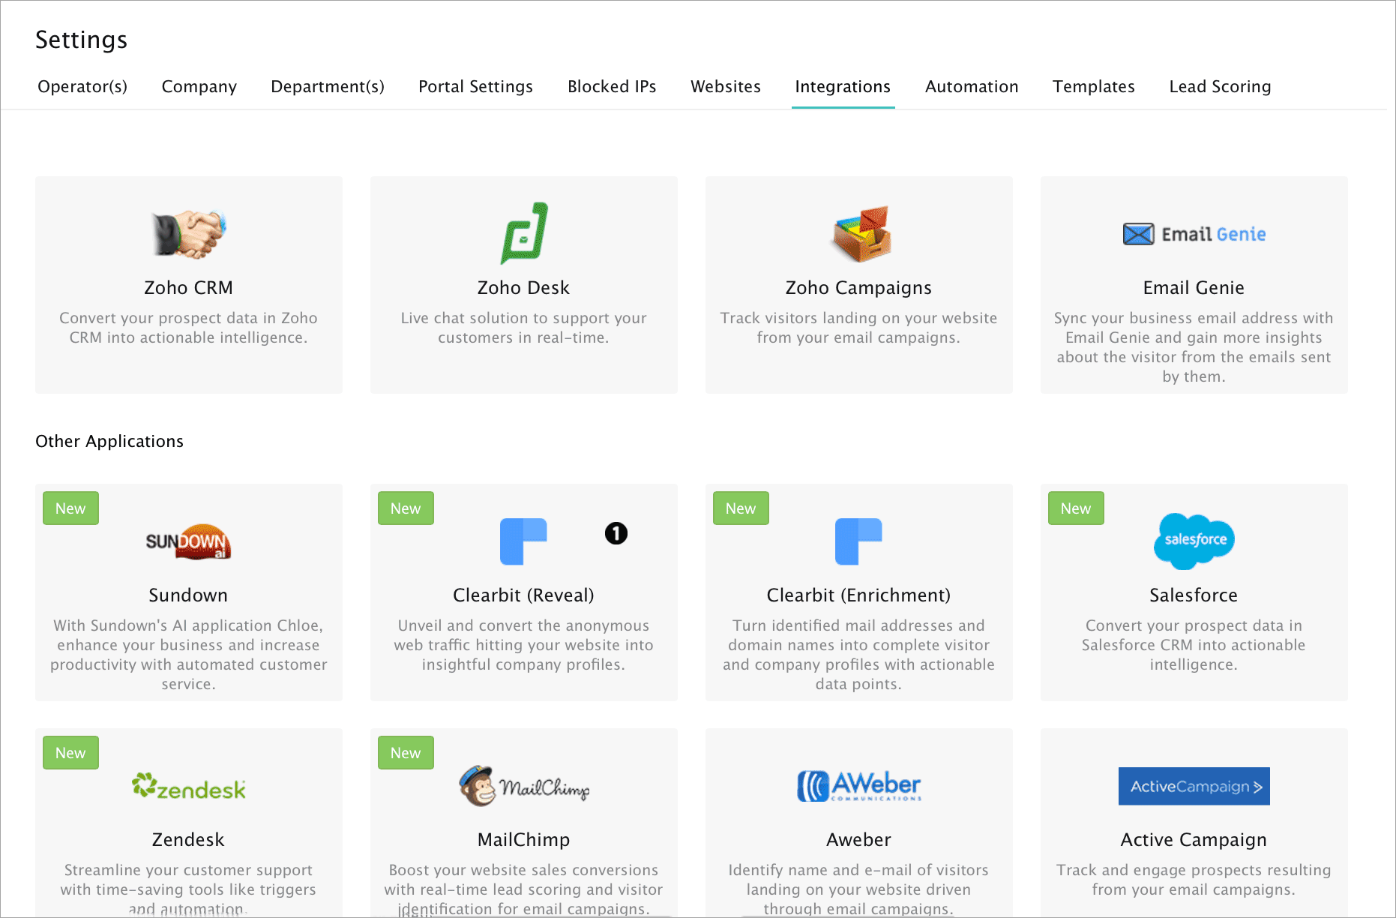Screen dimensions: 1396x918
Task: Select the Sundown integration title
Action: pos(188,595)
